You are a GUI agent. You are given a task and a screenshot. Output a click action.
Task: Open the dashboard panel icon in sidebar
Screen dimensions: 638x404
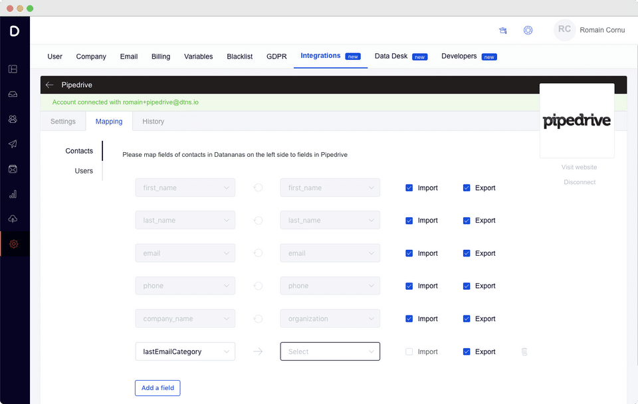(13, 69)
